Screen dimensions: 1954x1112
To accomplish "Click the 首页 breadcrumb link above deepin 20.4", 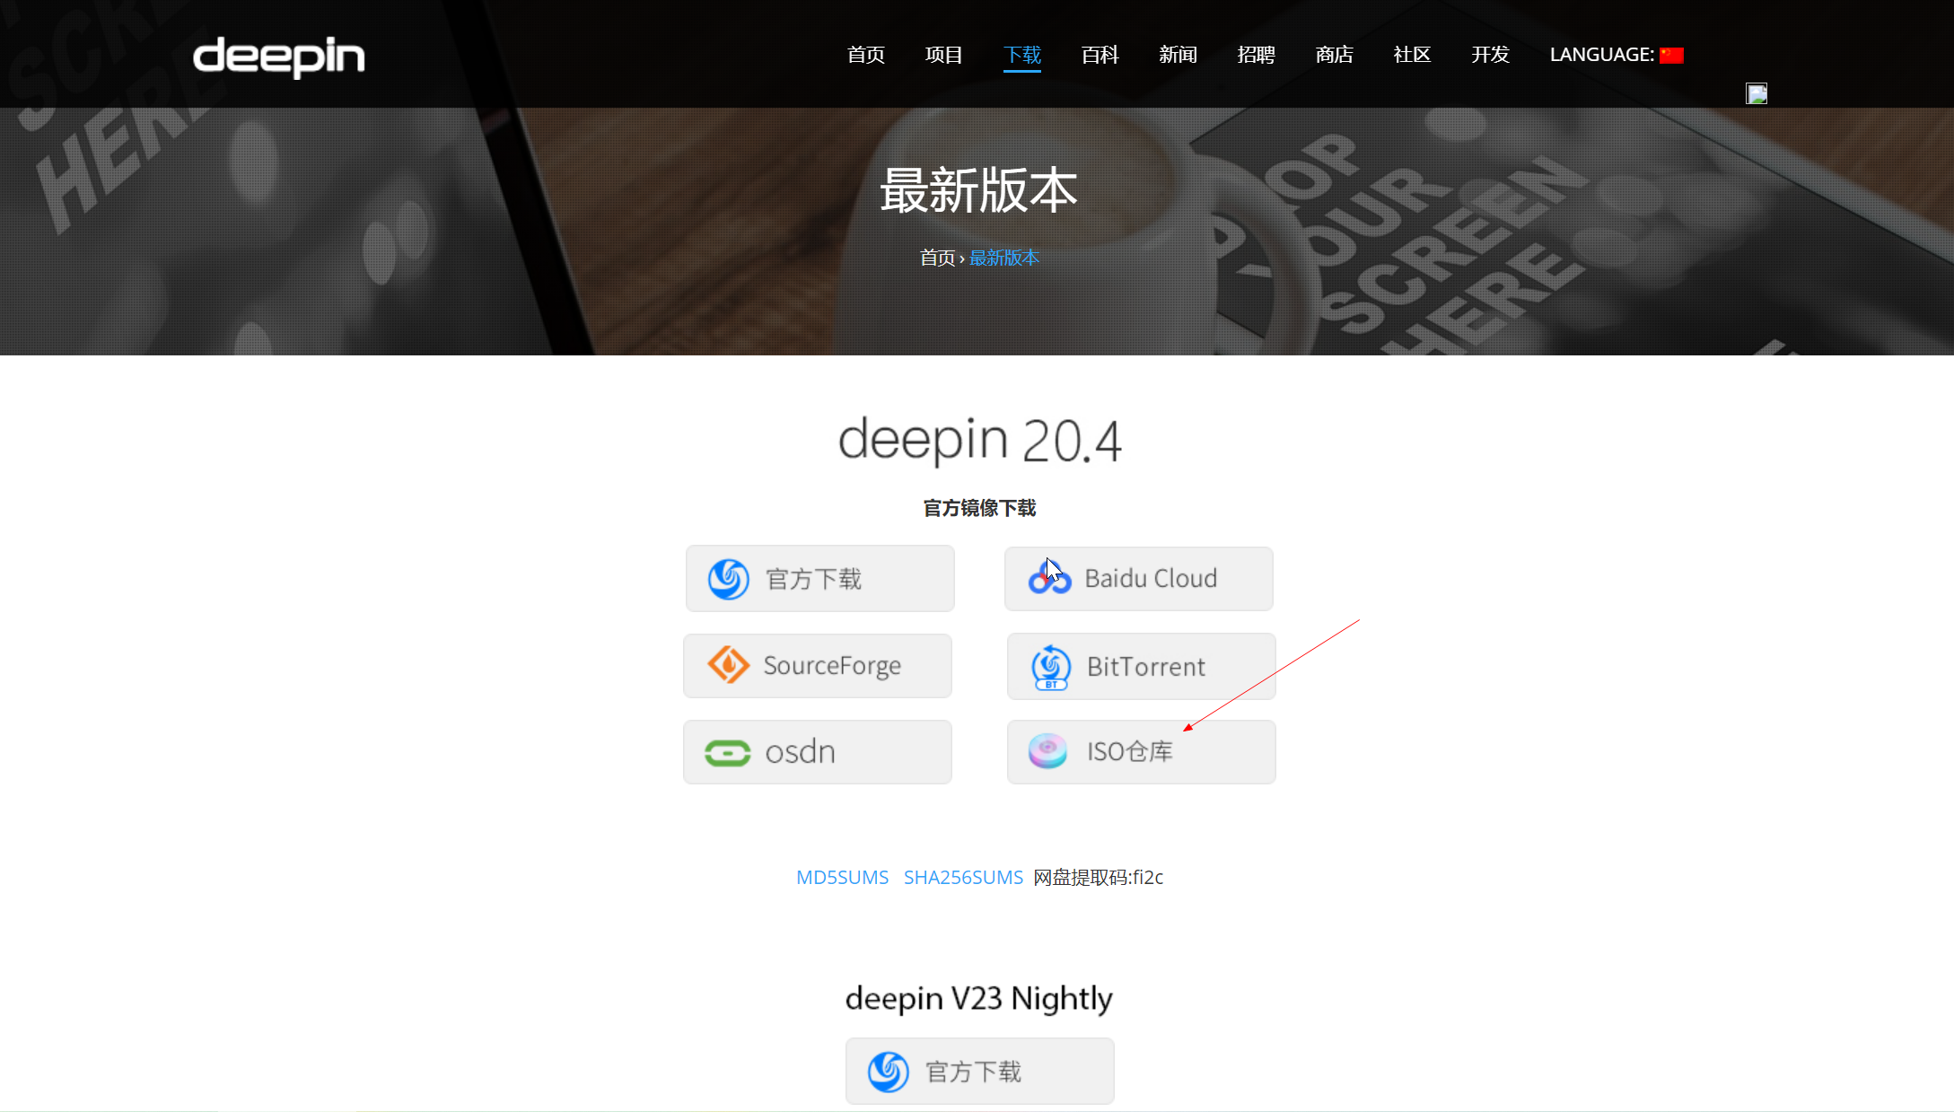I will point(937,258).
